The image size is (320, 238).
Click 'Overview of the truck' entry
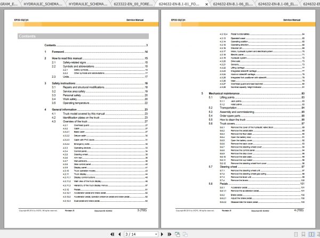(100, 121)
